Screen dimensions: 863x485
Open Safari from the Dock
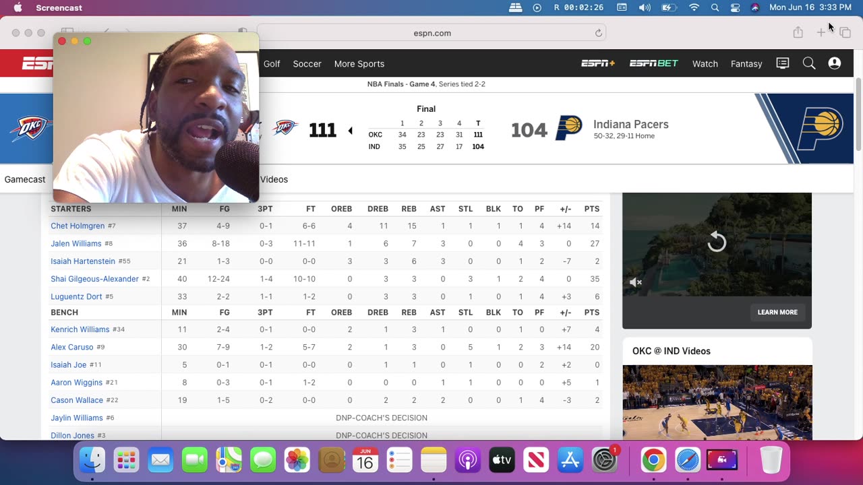[688, 460]
